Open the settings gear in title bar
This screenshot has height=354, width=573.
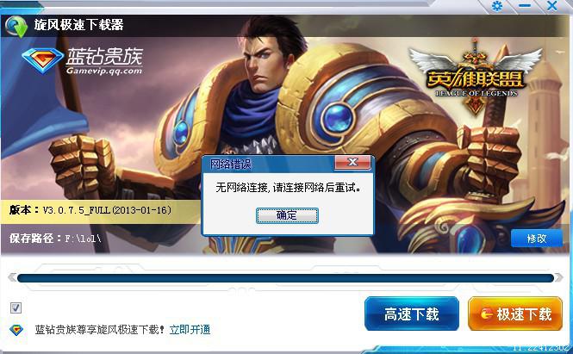click(x=497, y=6)
